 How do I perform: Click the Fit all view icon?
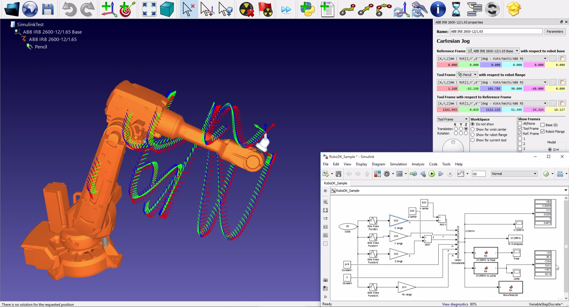coord(149,9)
